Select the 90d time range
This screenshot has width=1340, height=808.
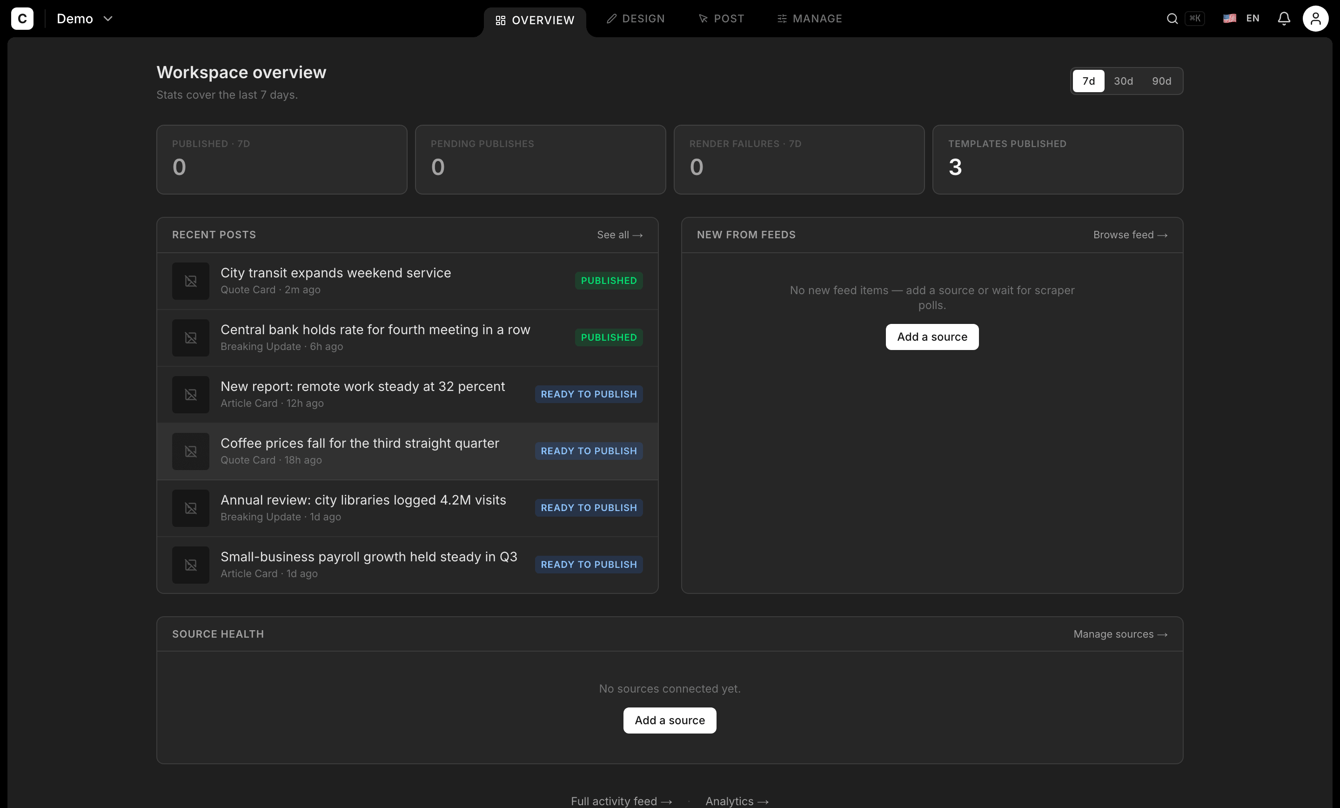(x=1161, y=81)
